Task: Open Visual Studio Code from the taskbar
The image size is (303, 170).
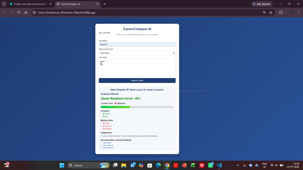Action: click(219, 165)
